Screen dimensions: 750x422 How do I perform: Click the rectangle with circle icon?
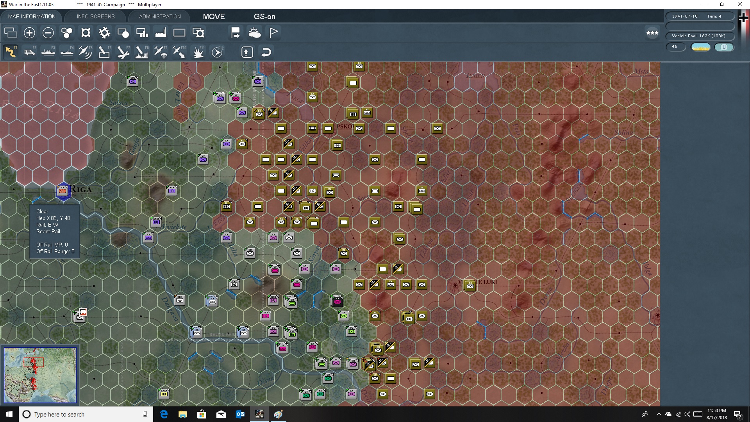click(123, 33)
